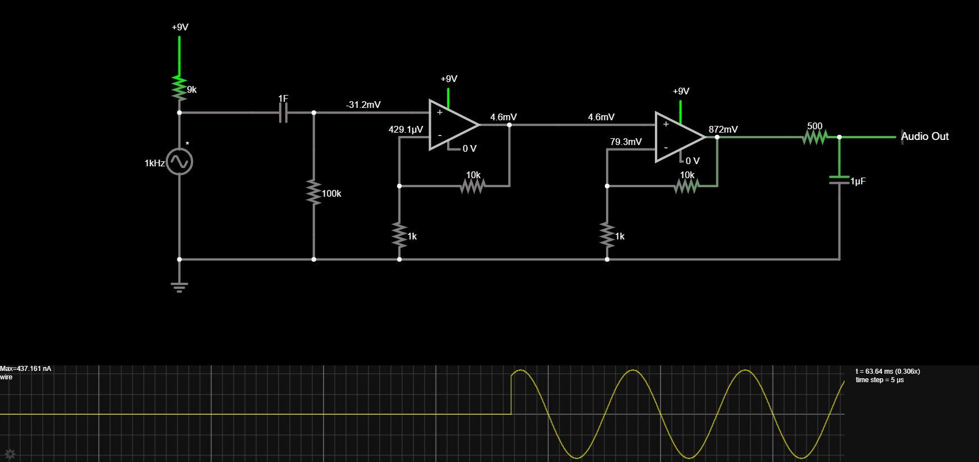Click the +9V supply on the first op-amp
This screenshot has height=462, width=979.
[449, 79]
